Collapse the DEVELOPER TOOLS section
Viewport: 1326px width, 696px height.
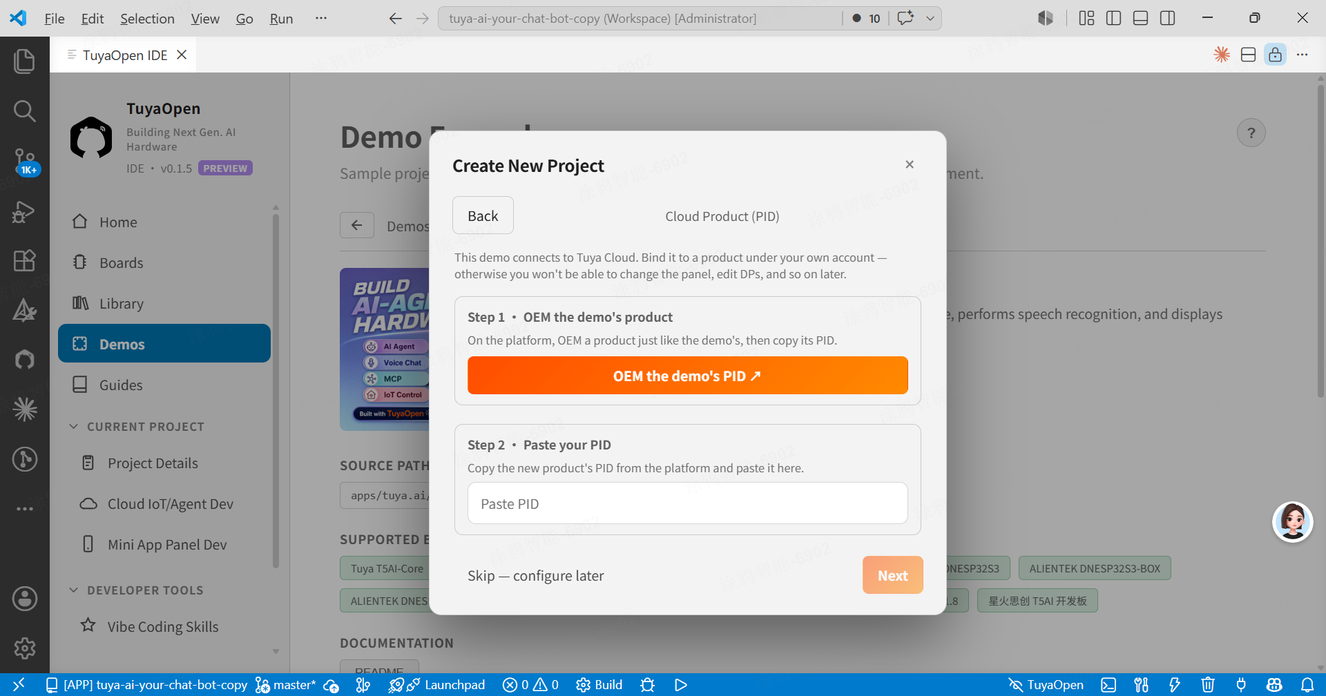[x=136, y=590]
